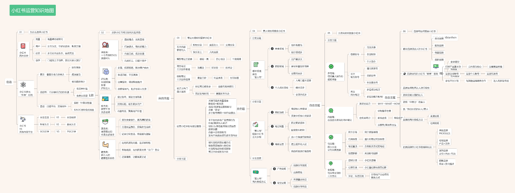The height and width of the screenshot is (193, 515).
Task: Click the green info icon above 内容篇
Action: point(331,111)
